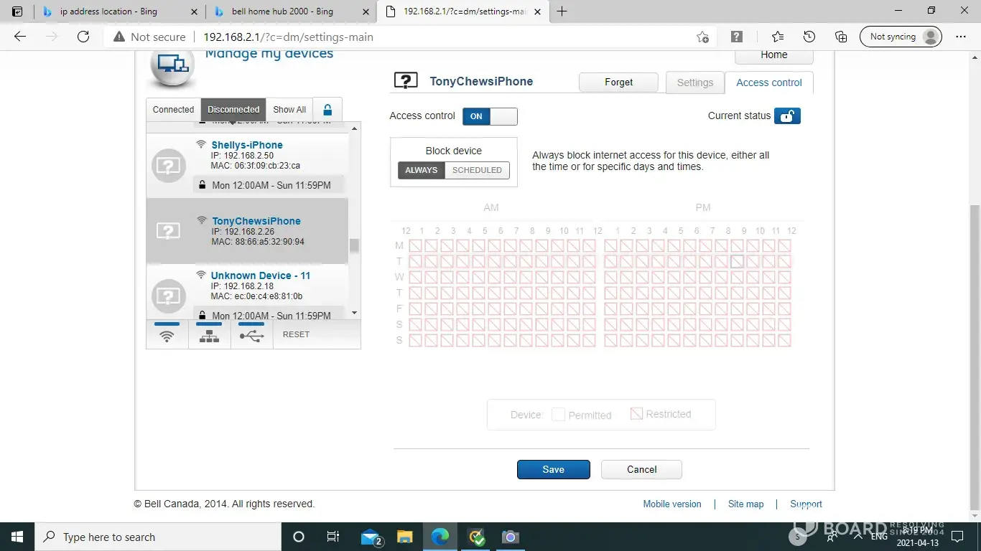Filter devices by Ethernet connection
The height and width of the screenshot is (551, 981).
click(x=210, y=334)
